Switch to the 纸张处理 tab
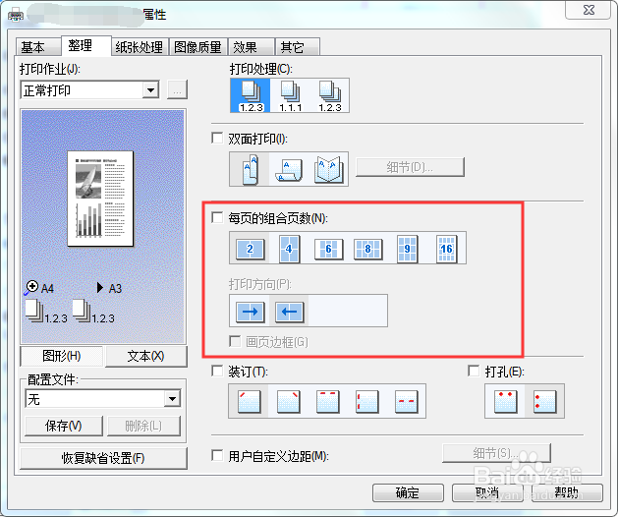Viewport: 618px width, 517px height. tap(140, 47)
